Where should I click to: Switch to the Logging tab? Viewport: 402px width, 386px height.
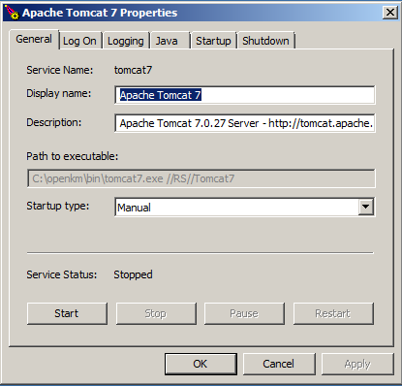coord(126,41)
